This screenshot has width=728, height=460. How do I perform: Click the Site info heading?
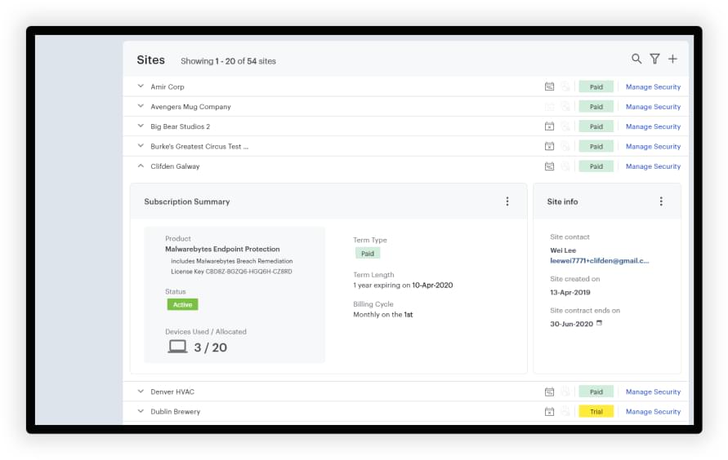click(x=562, y=201)
